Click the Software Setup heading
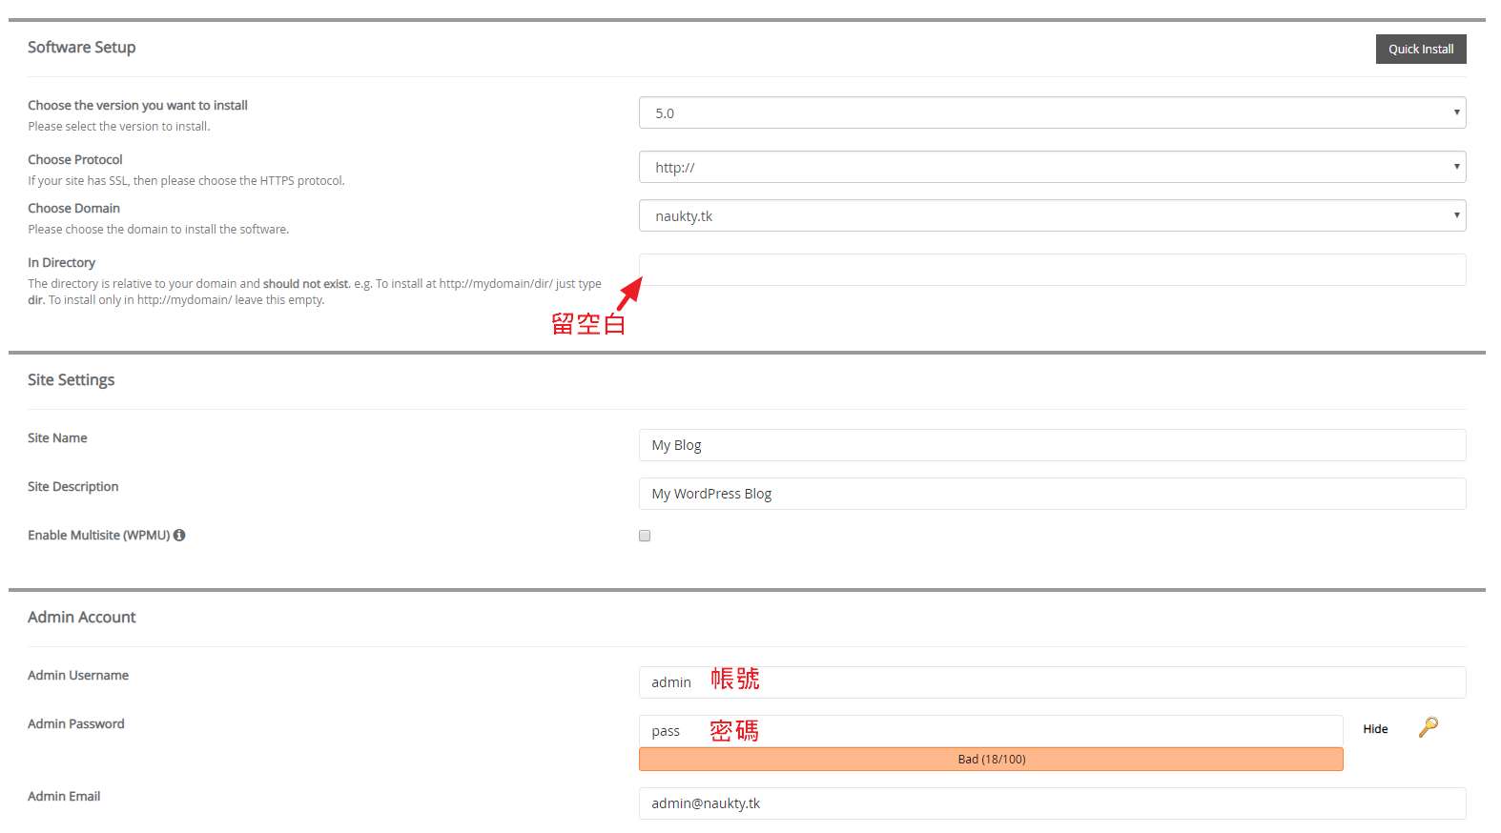This screenshot has width=1501, height=833. tap(81, 48)
